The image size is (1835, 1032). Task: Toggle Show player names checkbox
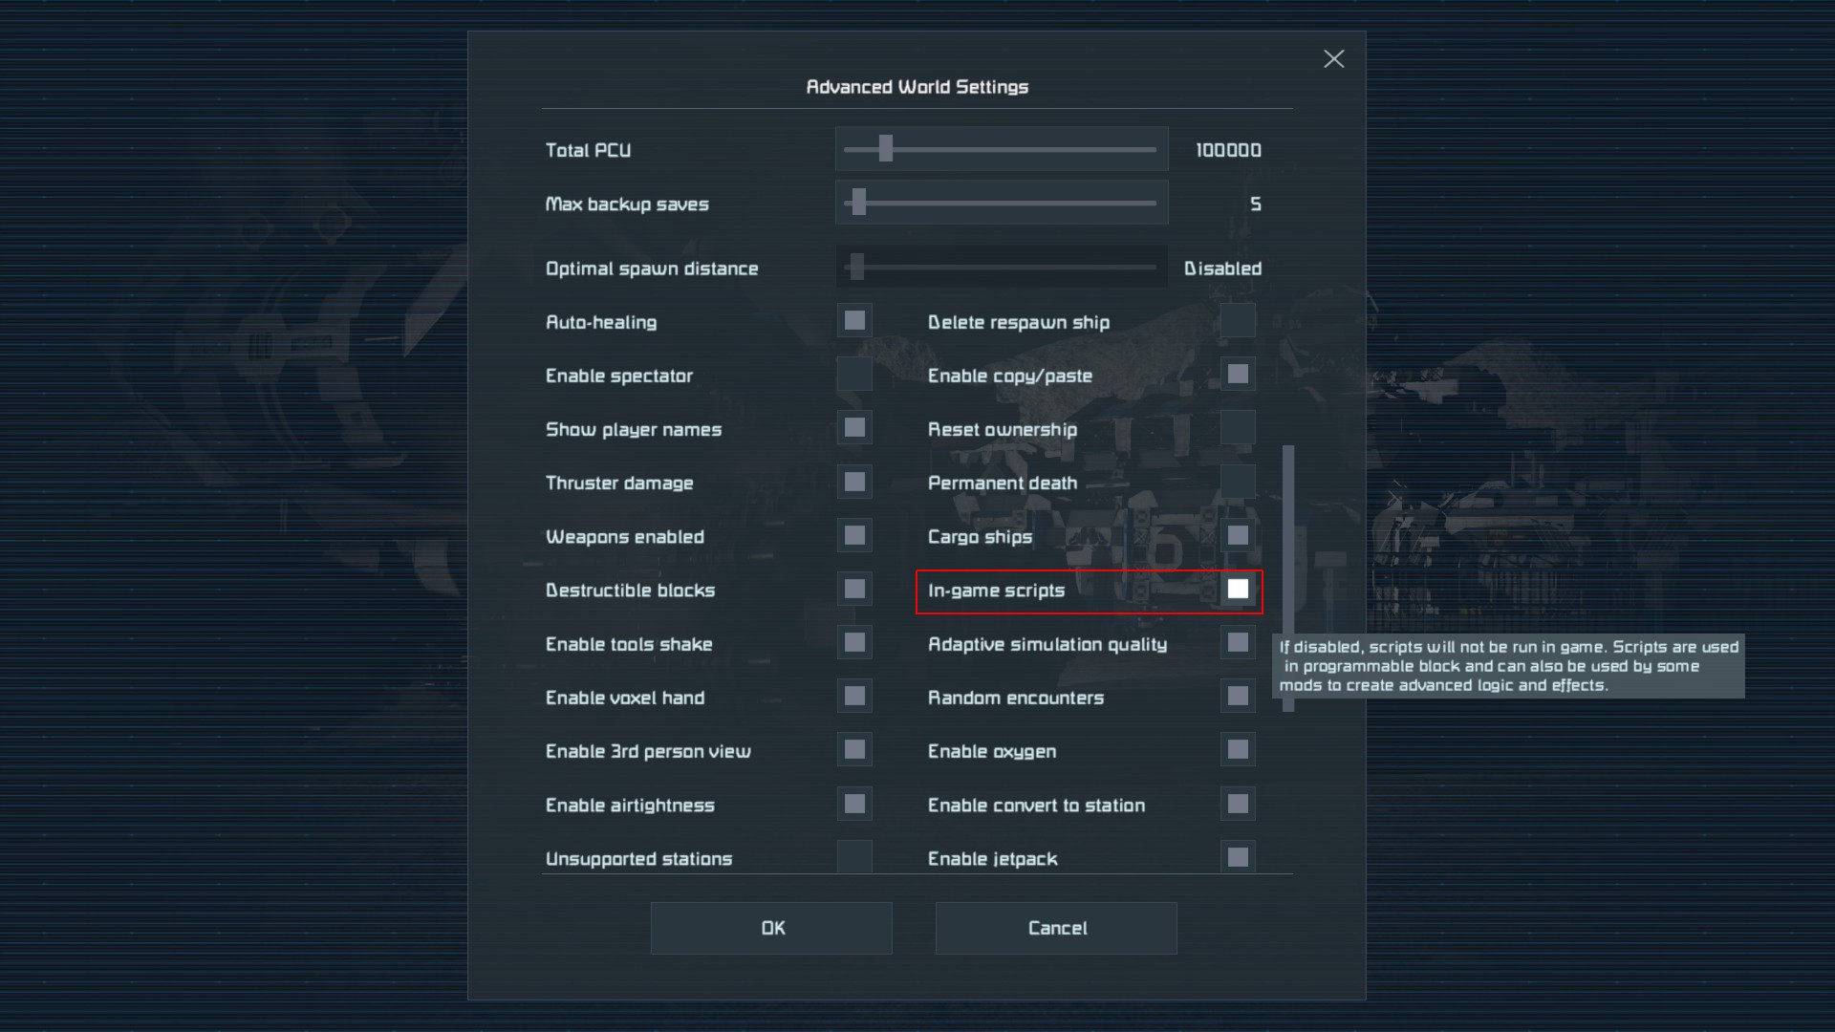854,428
